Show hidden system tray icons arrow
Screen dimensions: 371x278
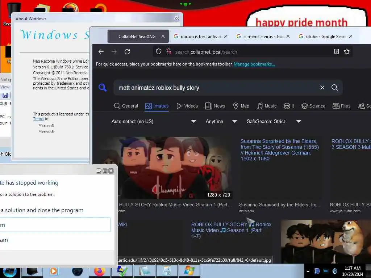pyautogui.click(x=308, y=271)
